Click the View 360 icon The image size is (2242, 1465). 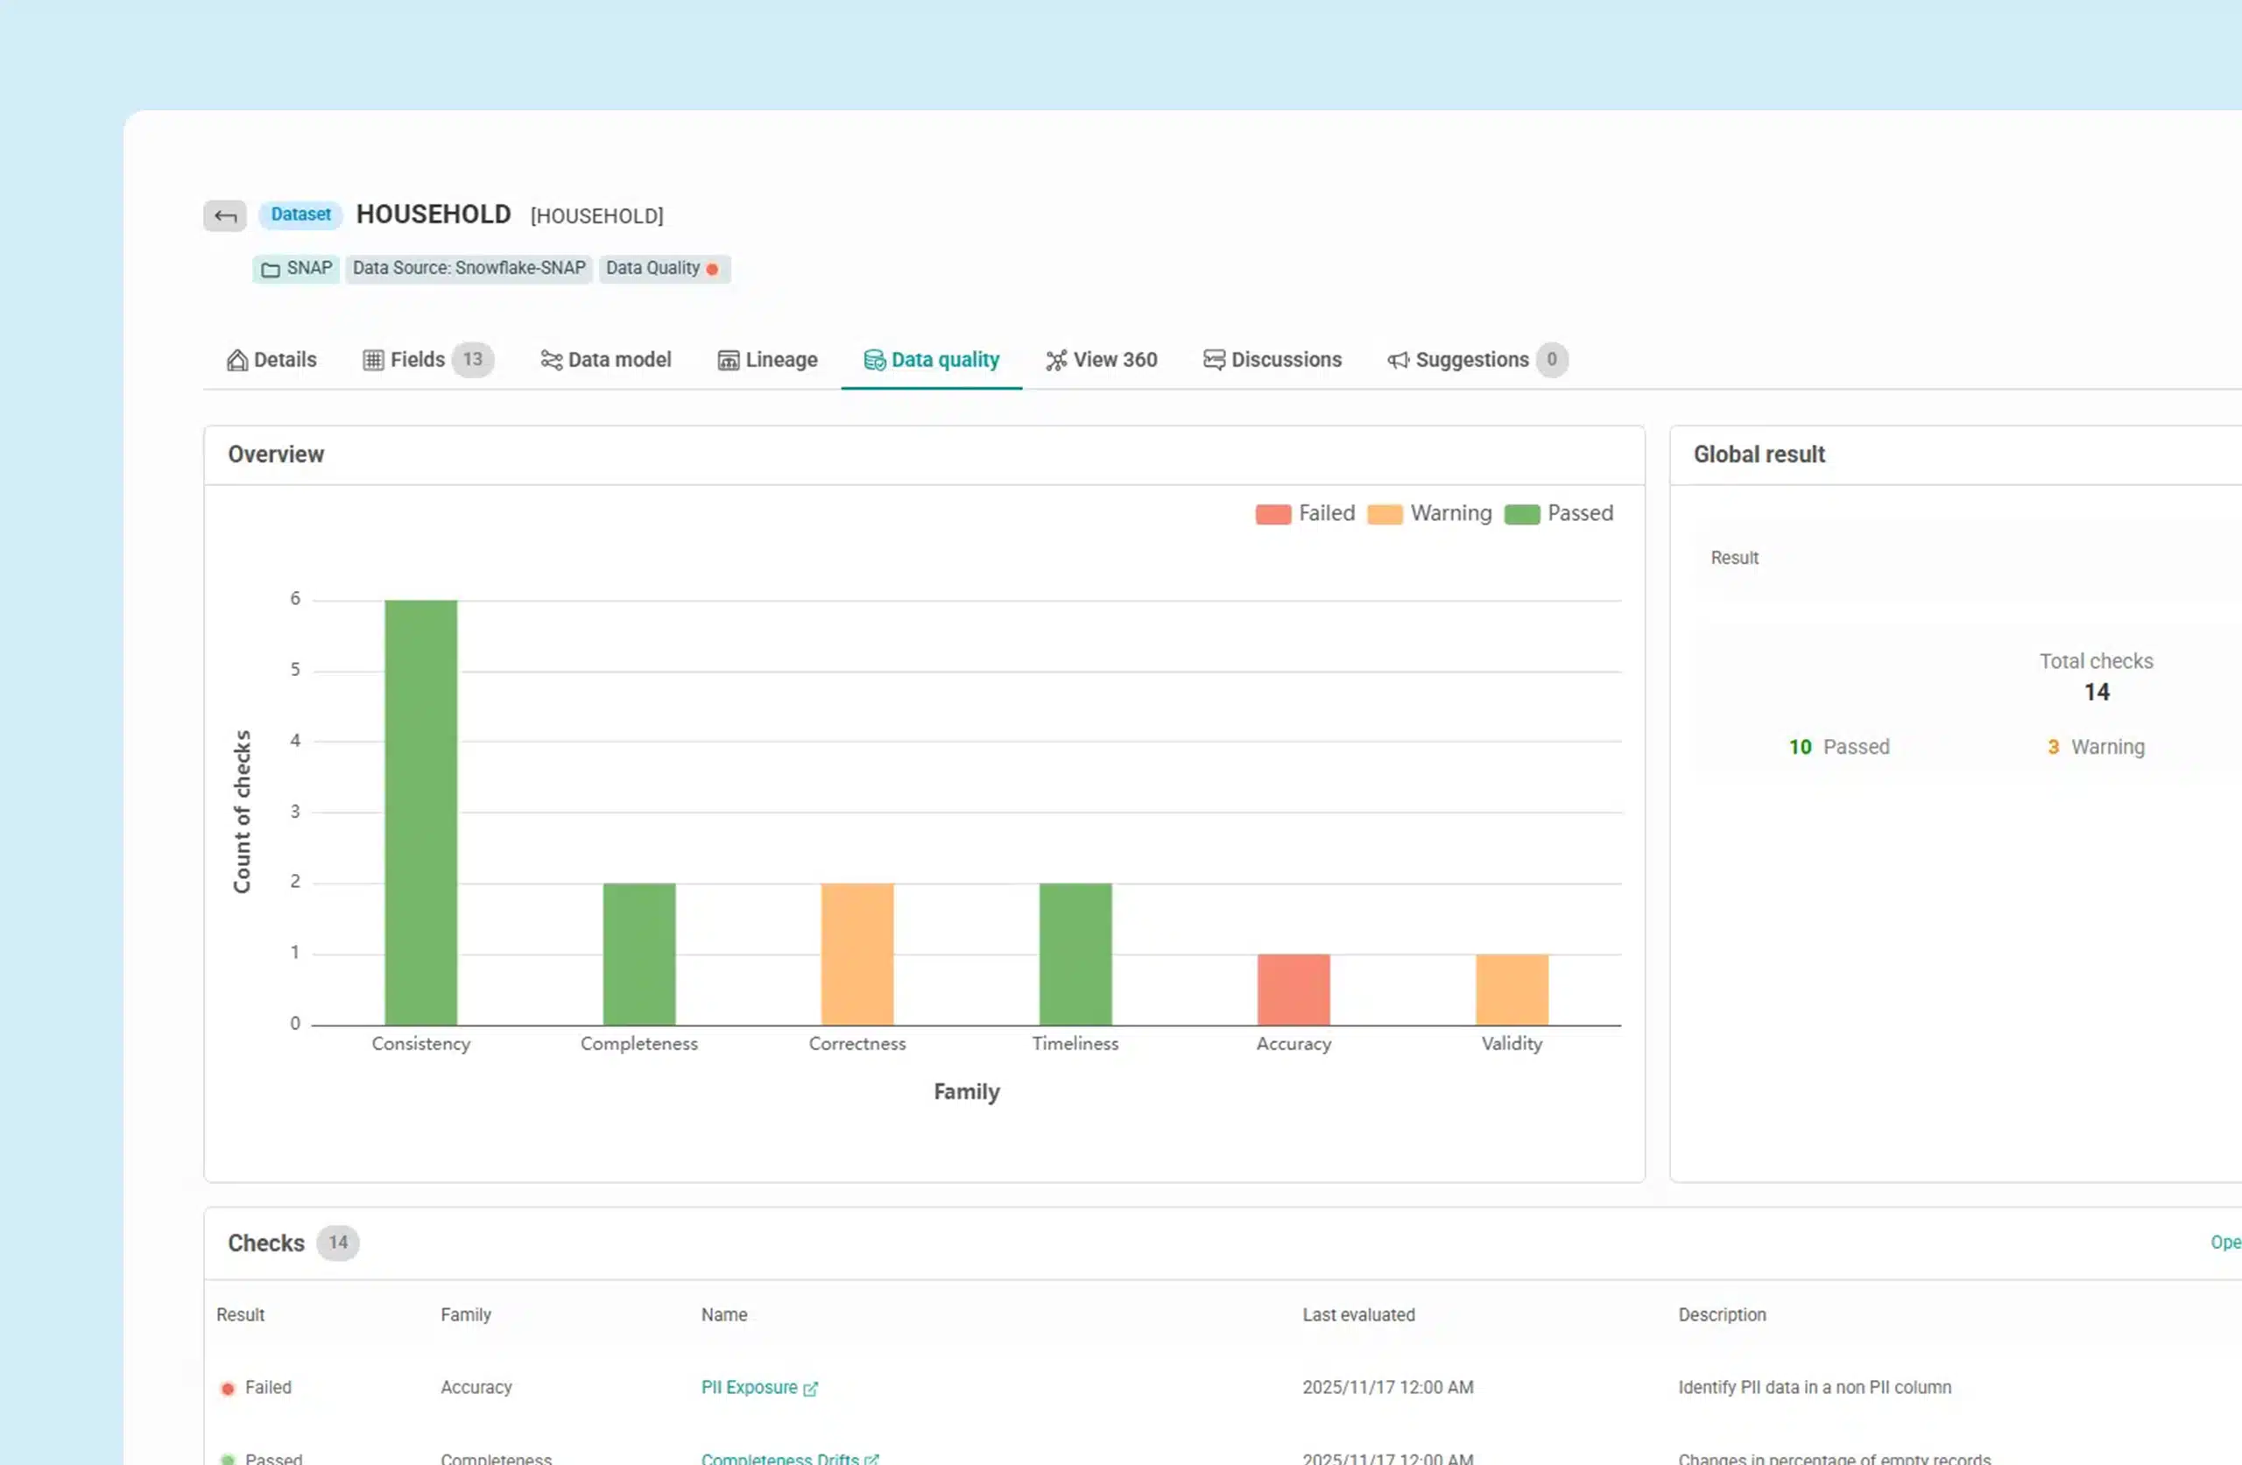(x=1055, y=359)
